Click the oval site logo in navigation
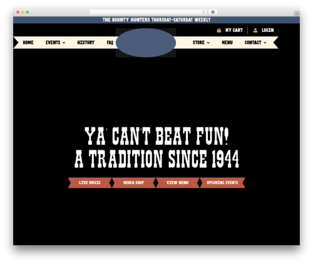This screenshot has height=264, width=313. coord(146,42)
